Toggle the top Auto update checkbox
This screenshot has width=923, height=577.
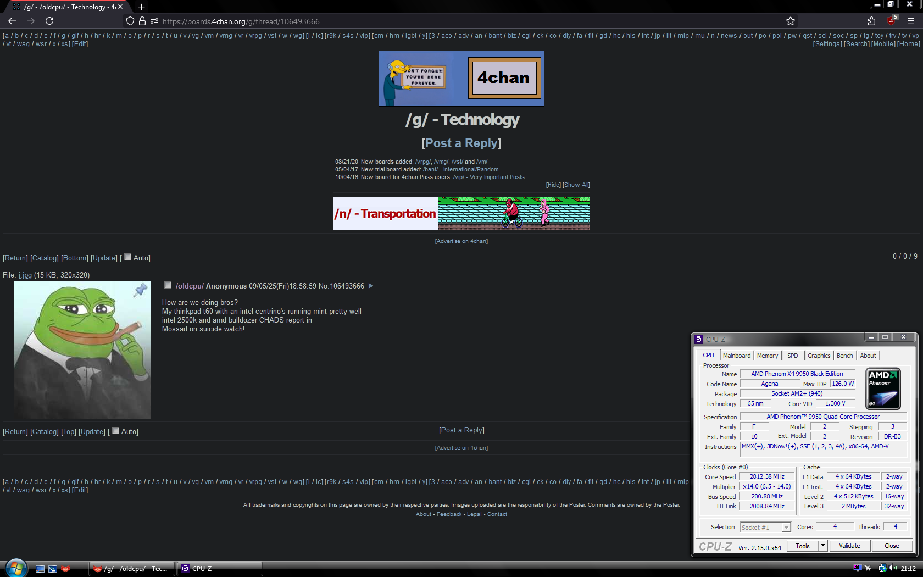tap(128, 257)
